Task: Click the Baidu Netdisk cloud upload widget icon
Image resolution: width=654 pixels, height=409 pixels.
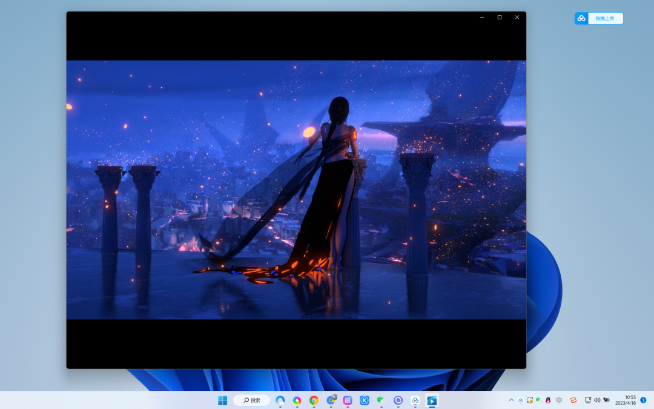Action: point(581,18)
